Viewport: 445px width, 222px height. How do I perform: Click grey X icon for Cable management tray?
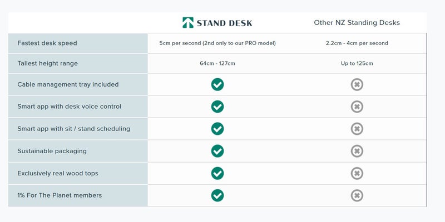[357, 84]
